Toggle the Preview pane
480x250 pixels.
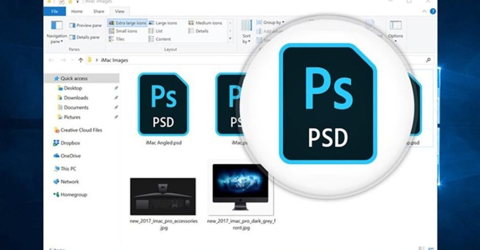click(85, 25)
